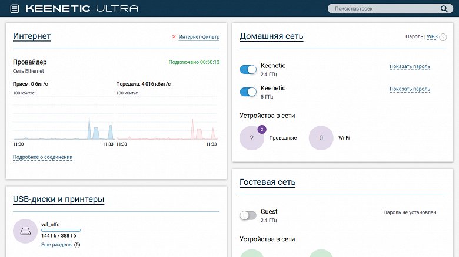Click the Wi-Fi devices label
The width and height of the screenshot is (459, 257).
(344, 138)
